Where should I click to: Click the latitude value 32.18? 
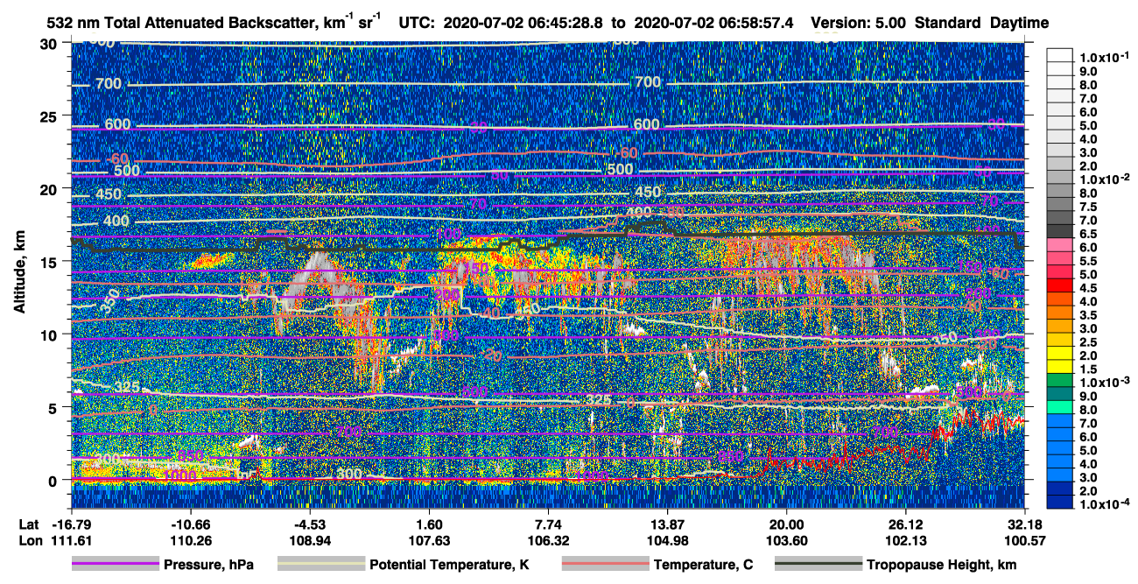click(x=1024, y=524)
